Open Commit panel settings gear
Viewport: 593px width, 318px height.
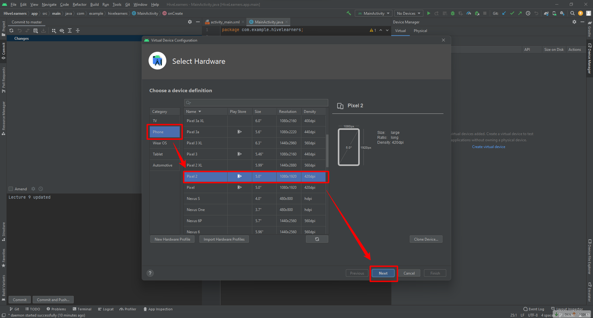click(x=189, y=22)
